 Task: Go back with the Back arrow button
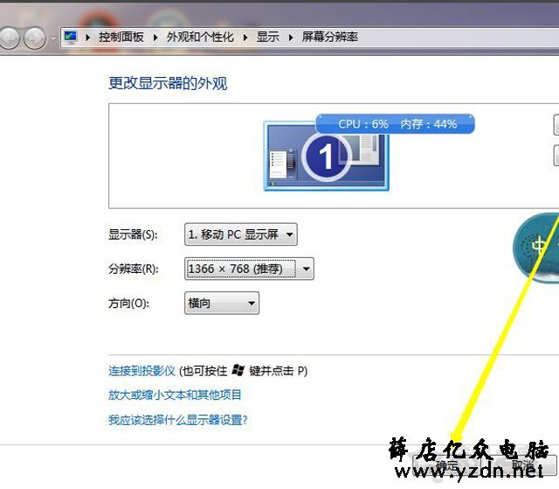pos(8,38)
